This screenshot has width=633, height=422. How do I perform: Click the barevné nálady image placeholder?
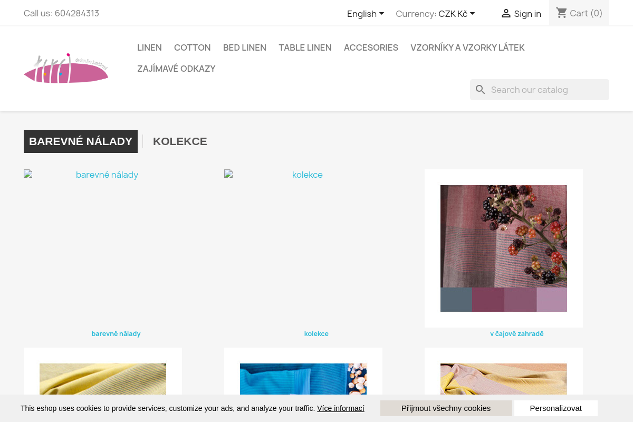click(x=103, y=248)
